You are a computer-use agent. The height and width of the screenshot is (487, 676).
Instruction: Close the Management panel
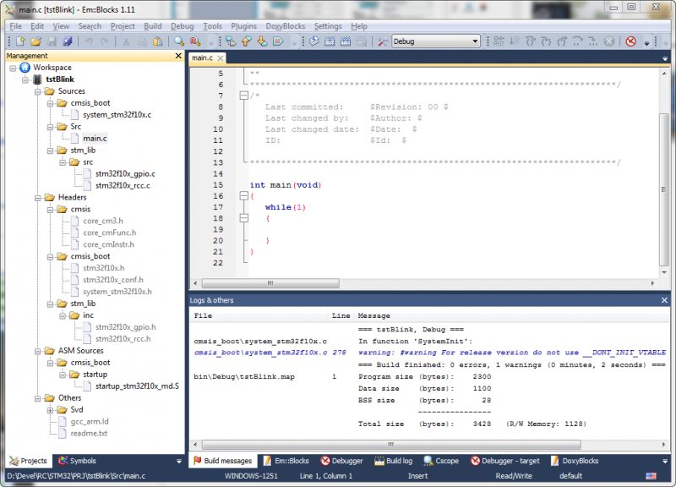[178, 56]
